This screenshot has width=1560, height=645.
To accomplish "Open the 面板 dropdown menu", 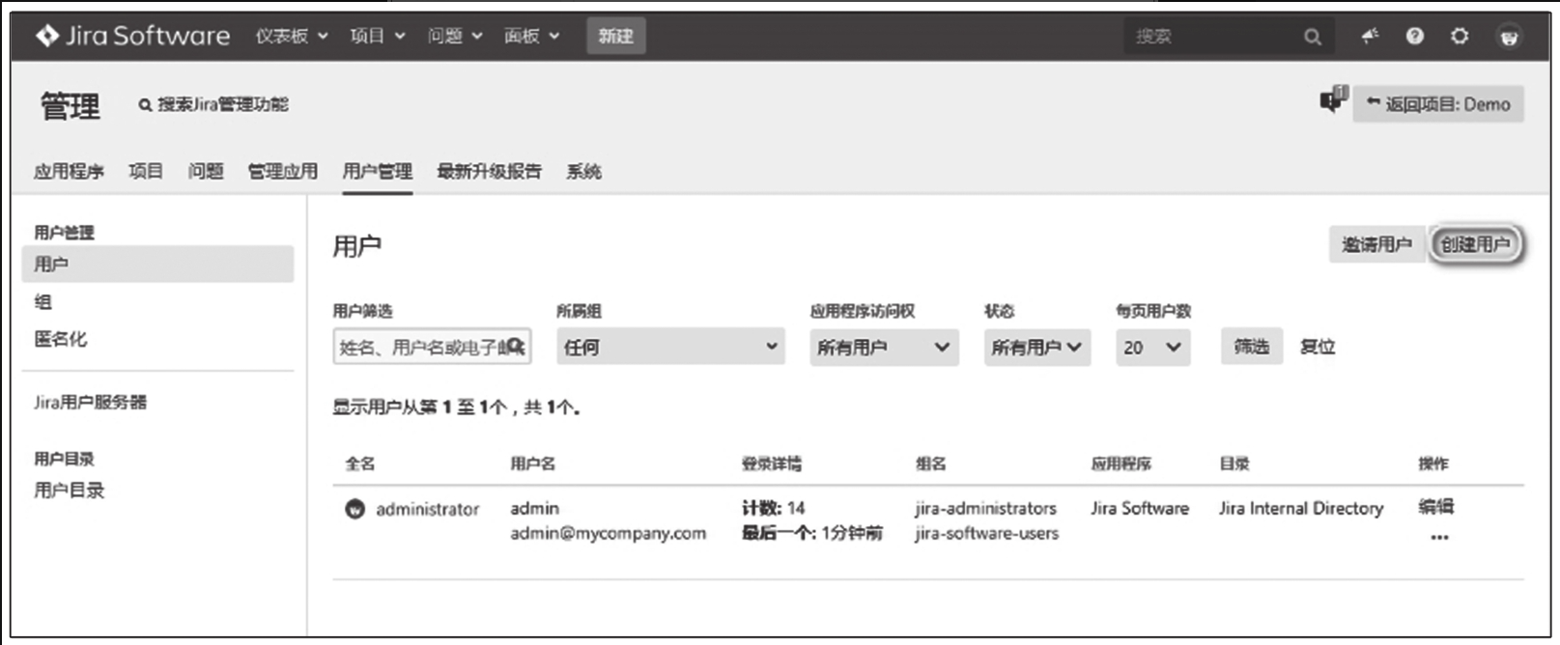I will point(531,36).
